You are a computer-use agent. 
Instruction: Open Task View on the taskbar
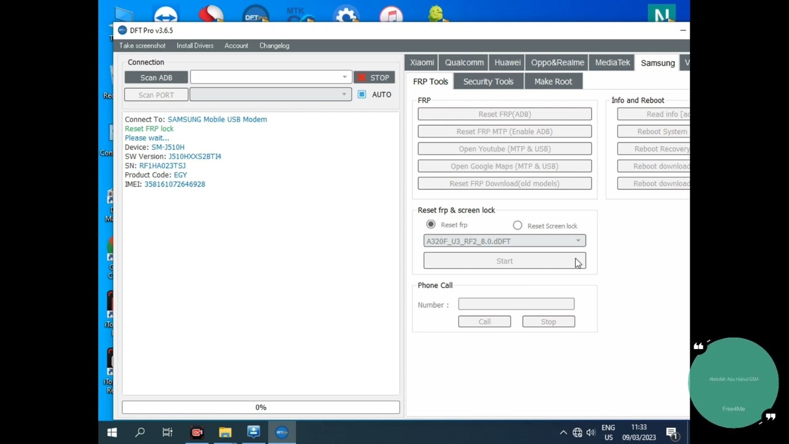click(x=168, y=432)
